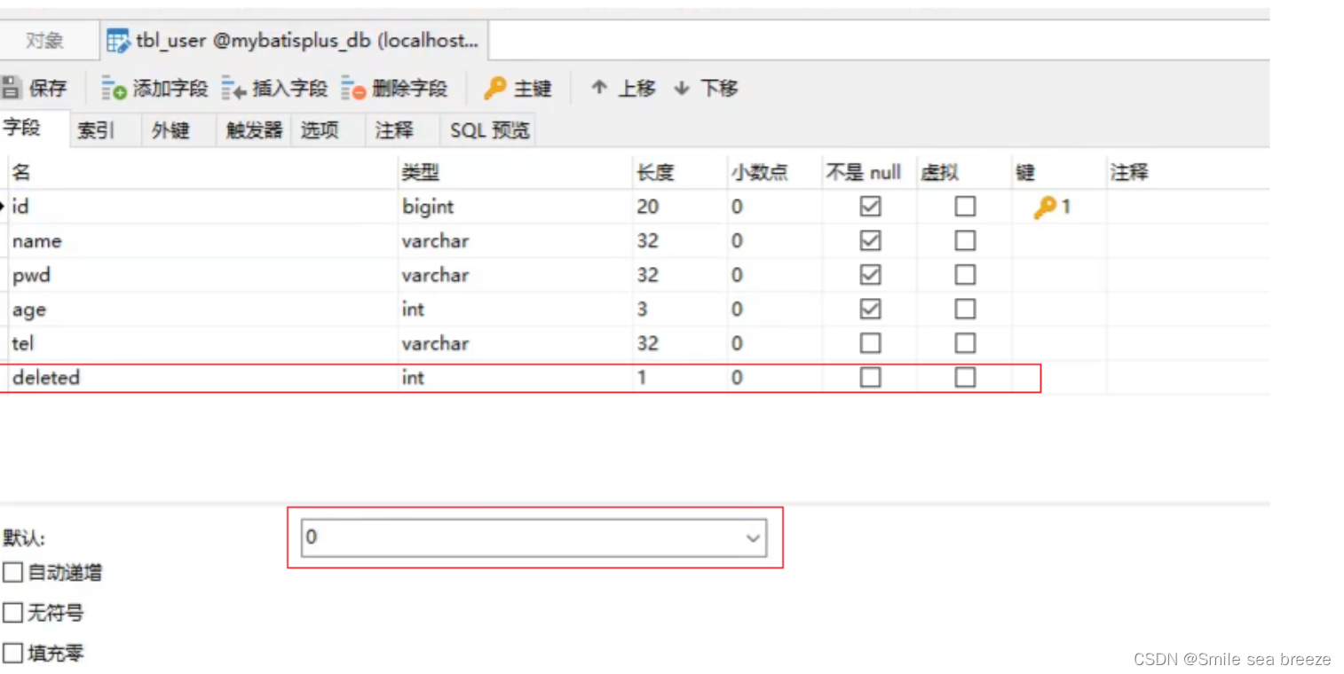Check 虚拟 box for tel row

965,343
